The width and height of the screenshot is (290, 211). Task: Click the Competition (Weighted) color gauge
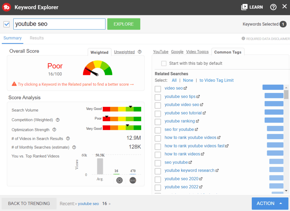coord(122,119)
